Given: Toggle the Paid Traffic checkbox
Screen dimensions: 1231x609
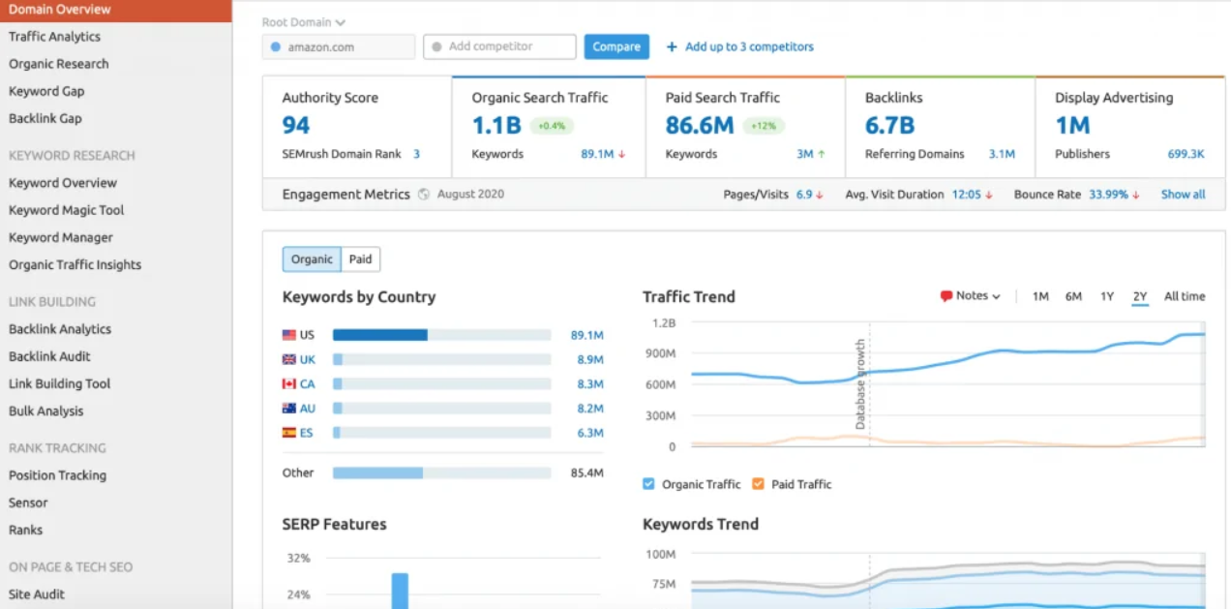Looking at the screenshot, I should [758, 484].
